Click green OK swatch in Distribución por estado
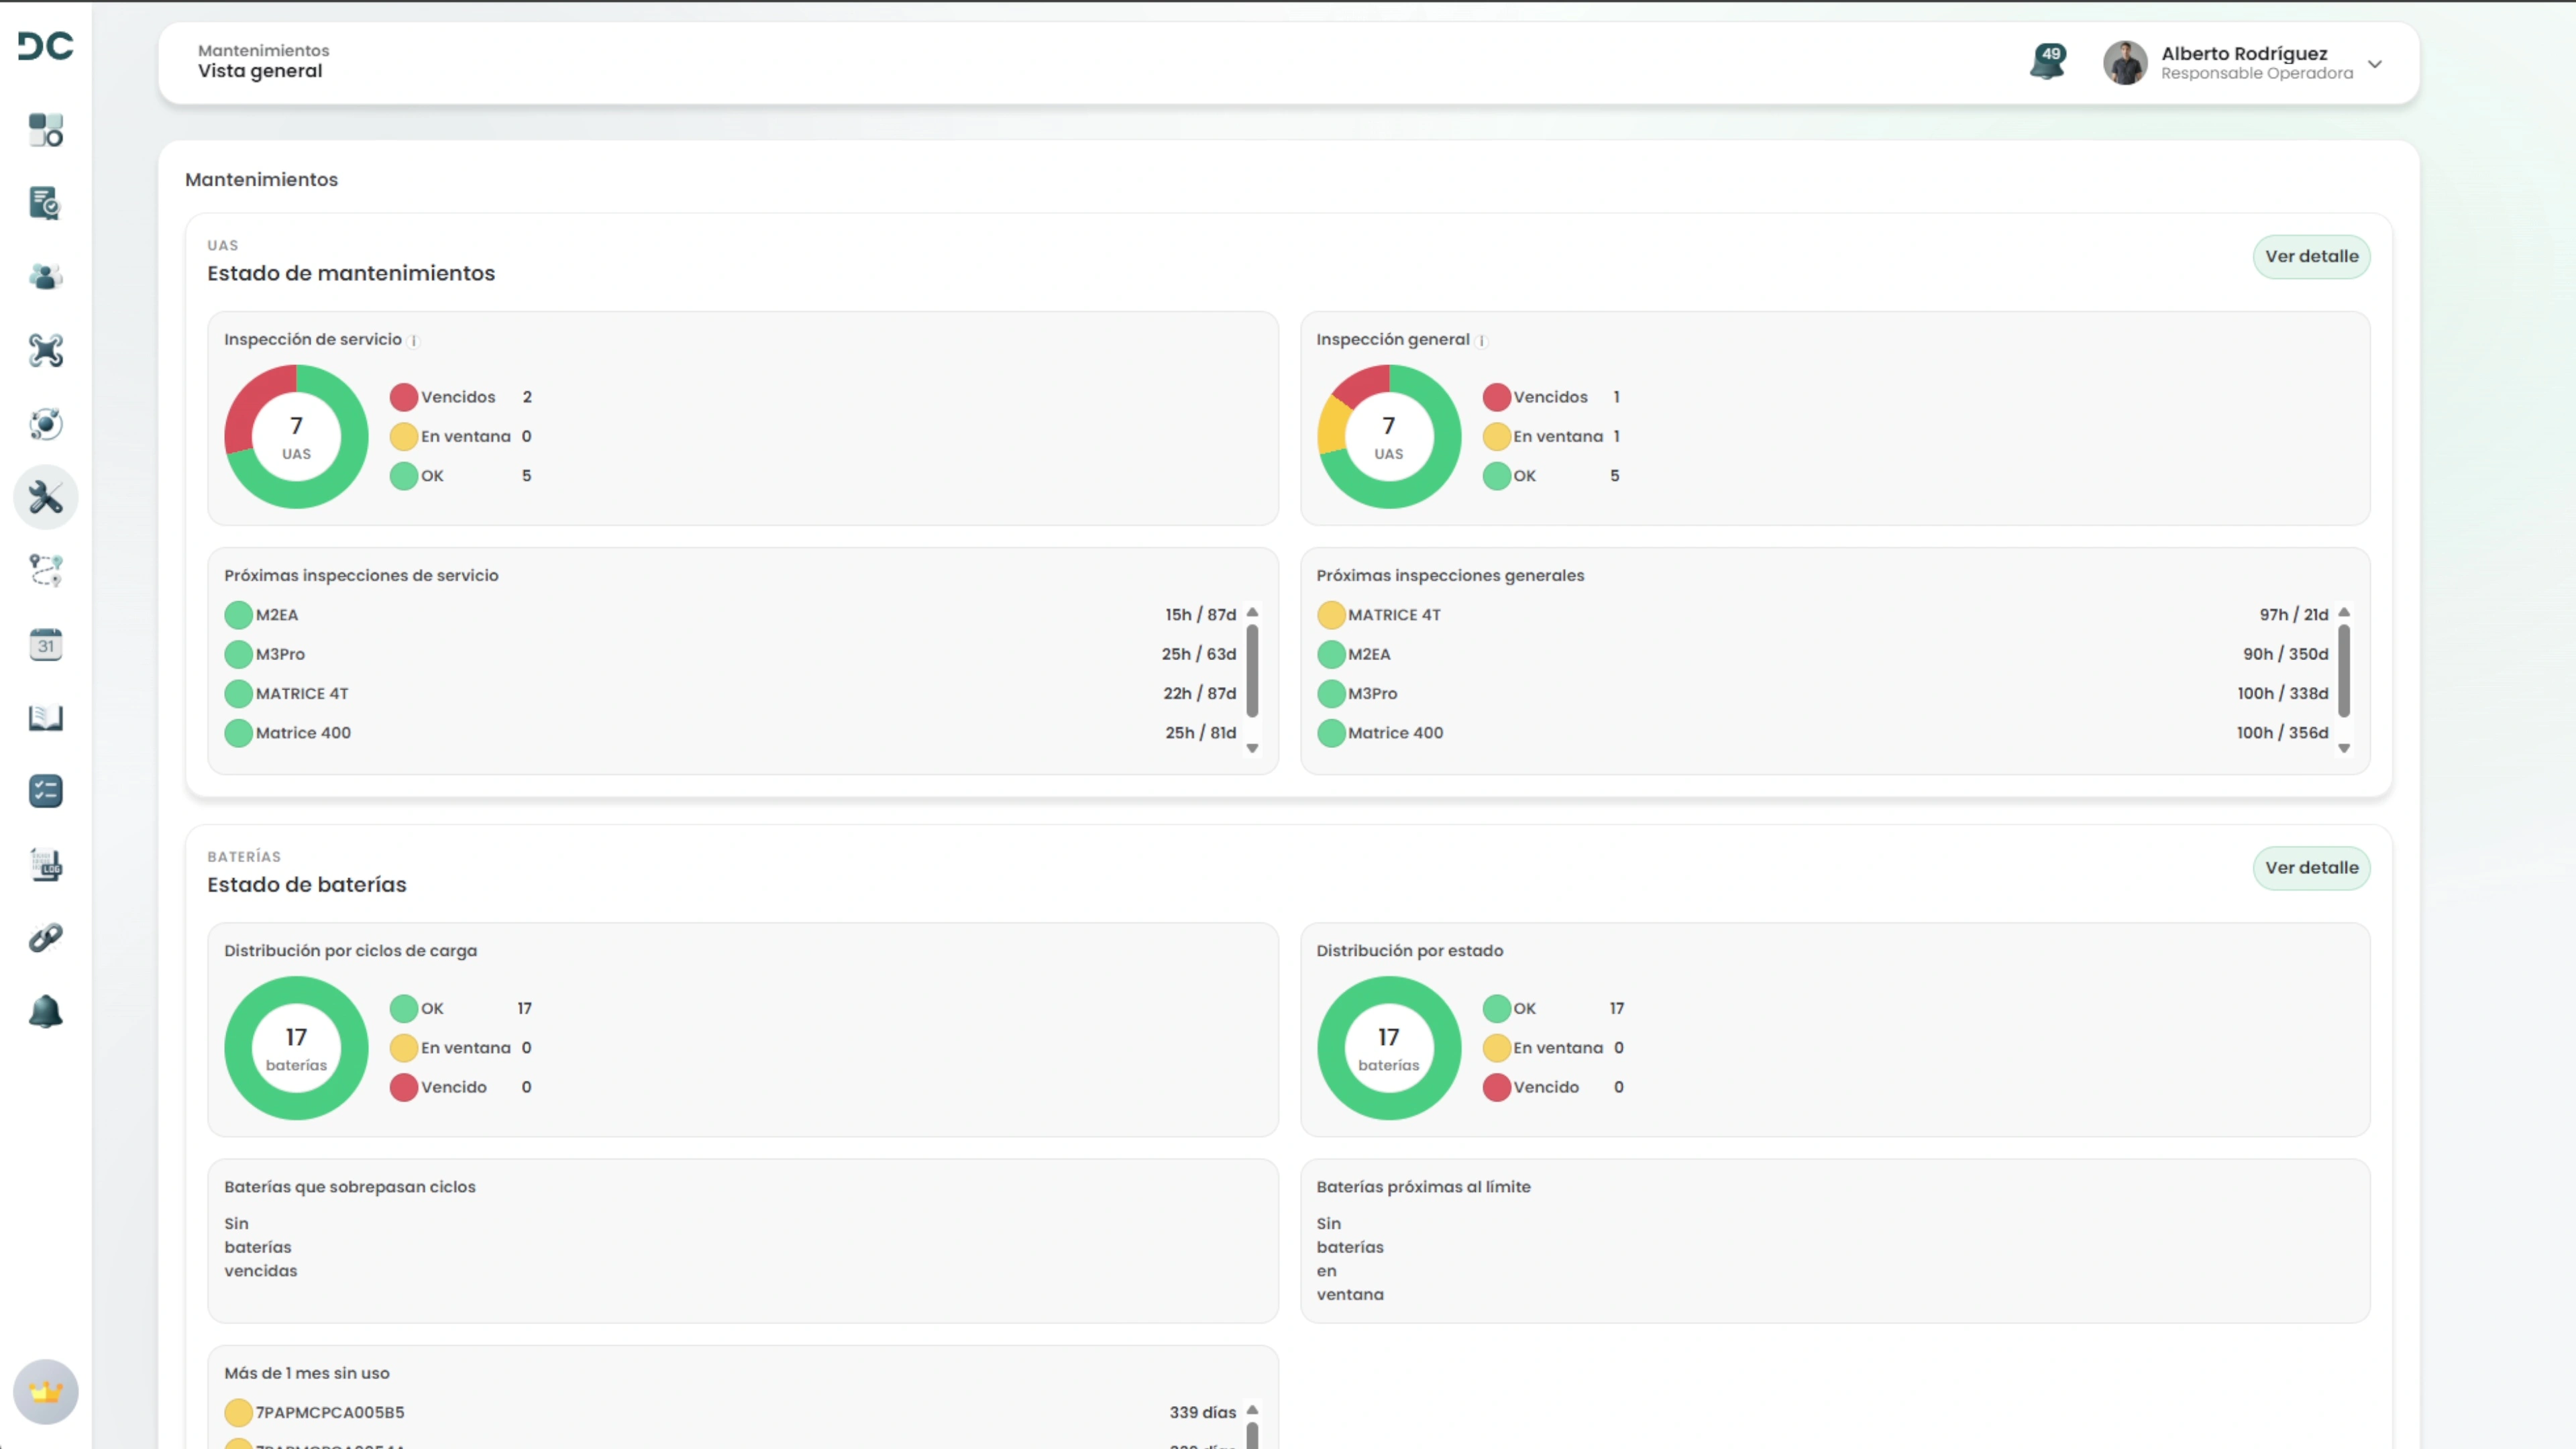 point(1497,1009)
